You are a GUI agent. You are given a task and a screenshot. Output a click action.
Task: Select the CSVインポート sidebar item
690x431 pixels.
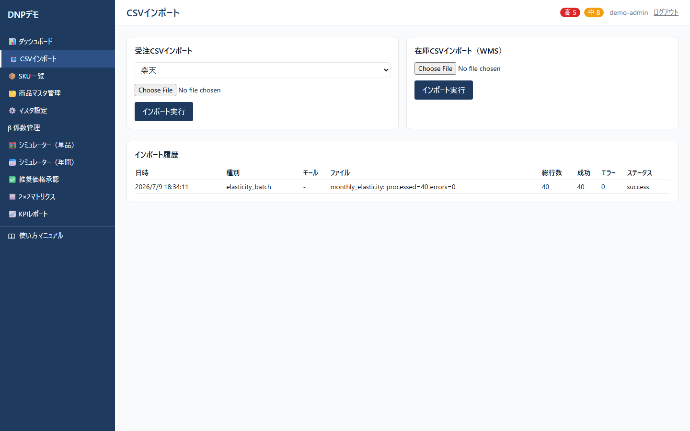[x=57, y=59]
